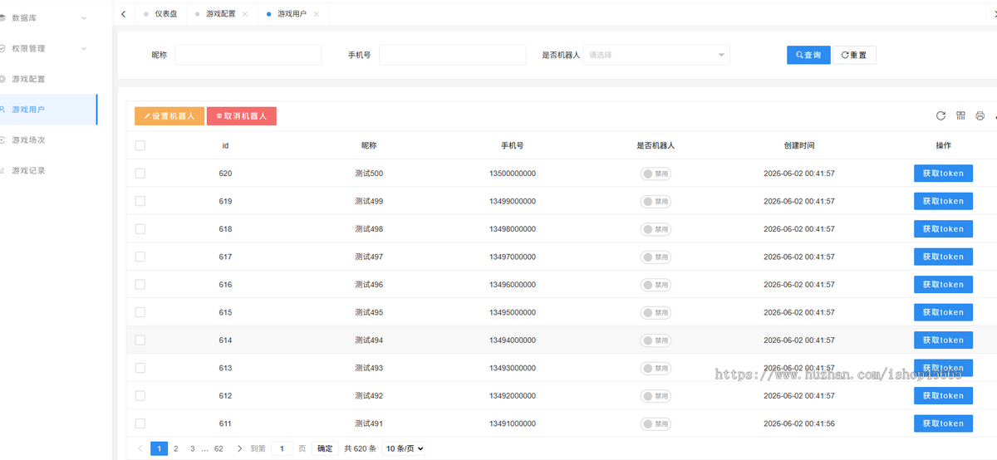Click the 游戏场次 sidebar icon
Viewport: 997px width, 460px height.
pyautogui.click(x=2, y=139)
